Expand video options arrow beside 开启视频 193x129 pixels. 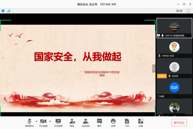click(50, 121)
